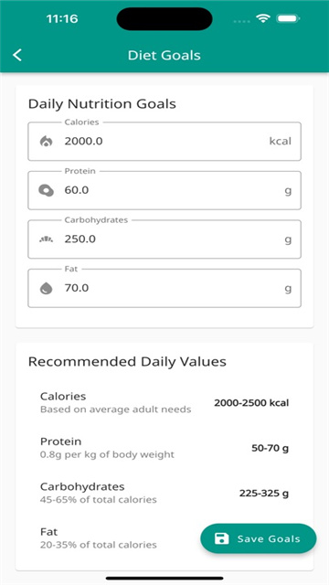Tap the back arrow icon
The height and width of the screenshot is (585, 329).
click(x=17, y=55)
